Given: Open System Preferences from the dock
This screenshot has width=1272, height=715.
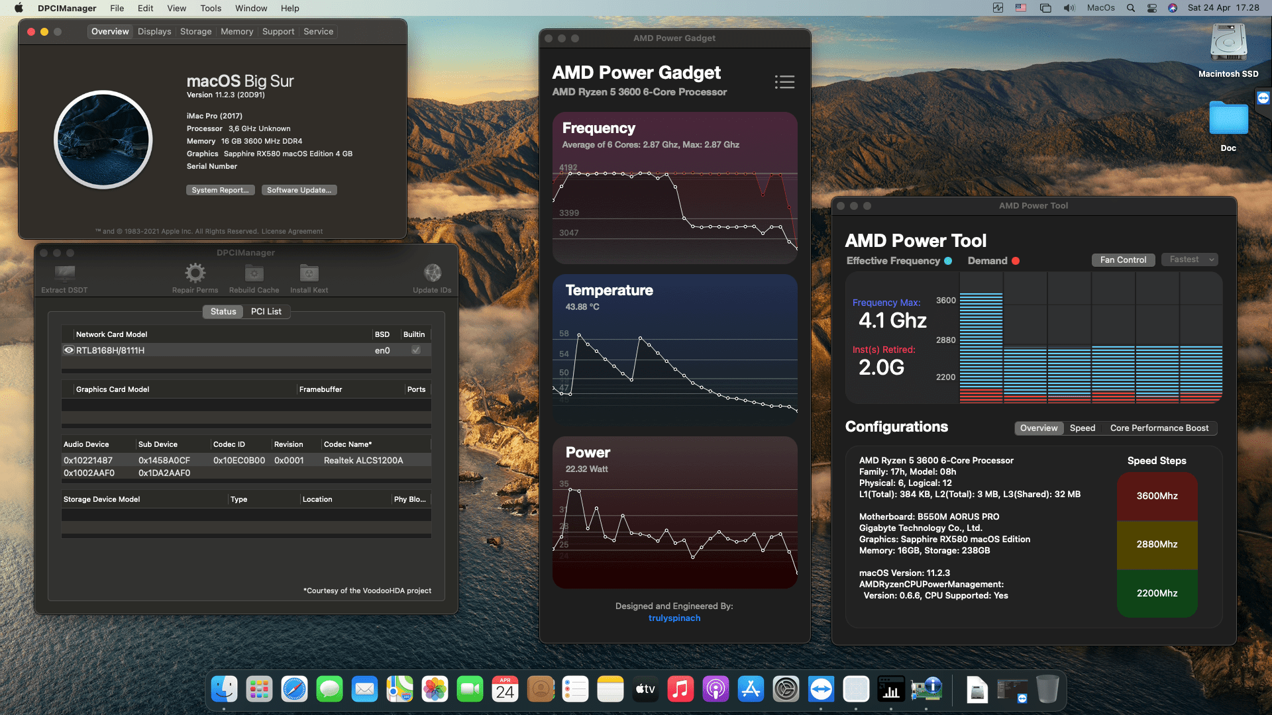Looking at the screenshot, I should 786,689.
